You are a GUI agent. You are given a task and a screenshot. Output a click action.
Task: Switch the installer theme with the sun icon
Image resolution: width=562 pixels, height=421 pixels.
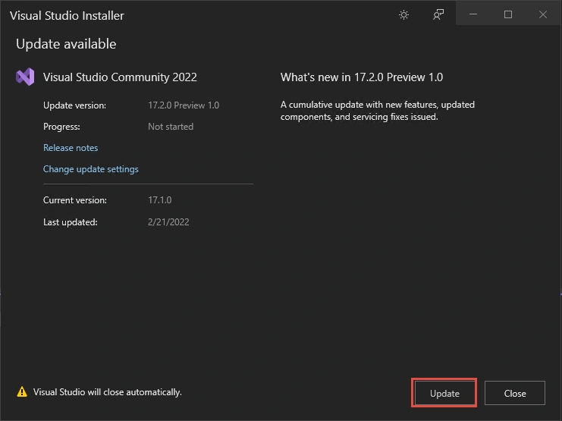[x=403, y=14]
